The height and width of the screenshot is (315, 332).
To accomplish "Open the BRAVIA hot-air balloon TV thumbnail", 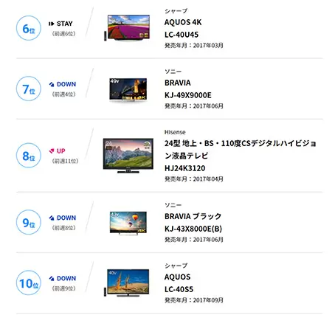I will [x=128, y=223].
